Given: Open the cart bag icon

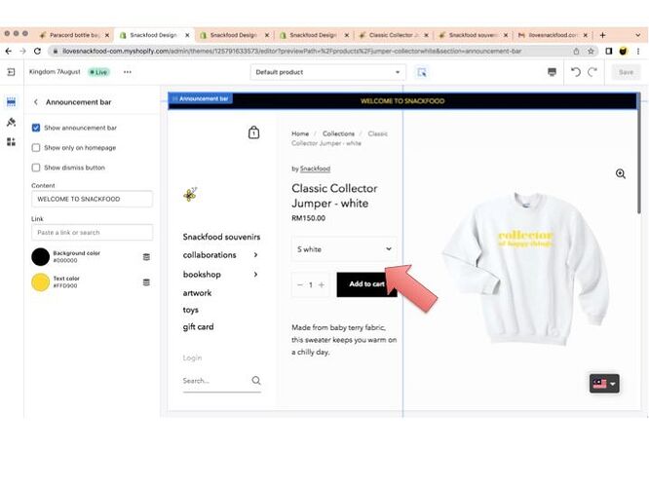Looking at the screenshot, I should coord(253,132).
